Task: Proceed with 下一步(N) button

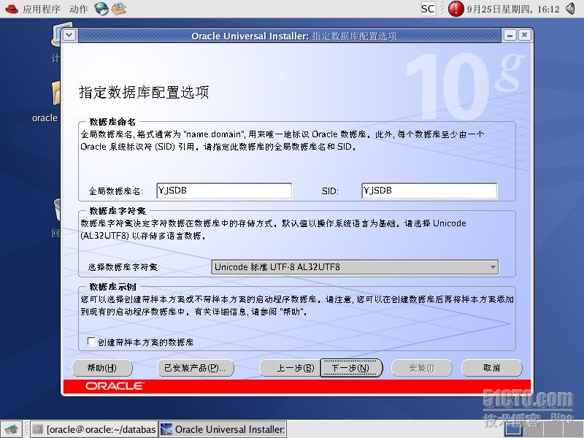Action: pyautogui.click(x=351, y=368)
